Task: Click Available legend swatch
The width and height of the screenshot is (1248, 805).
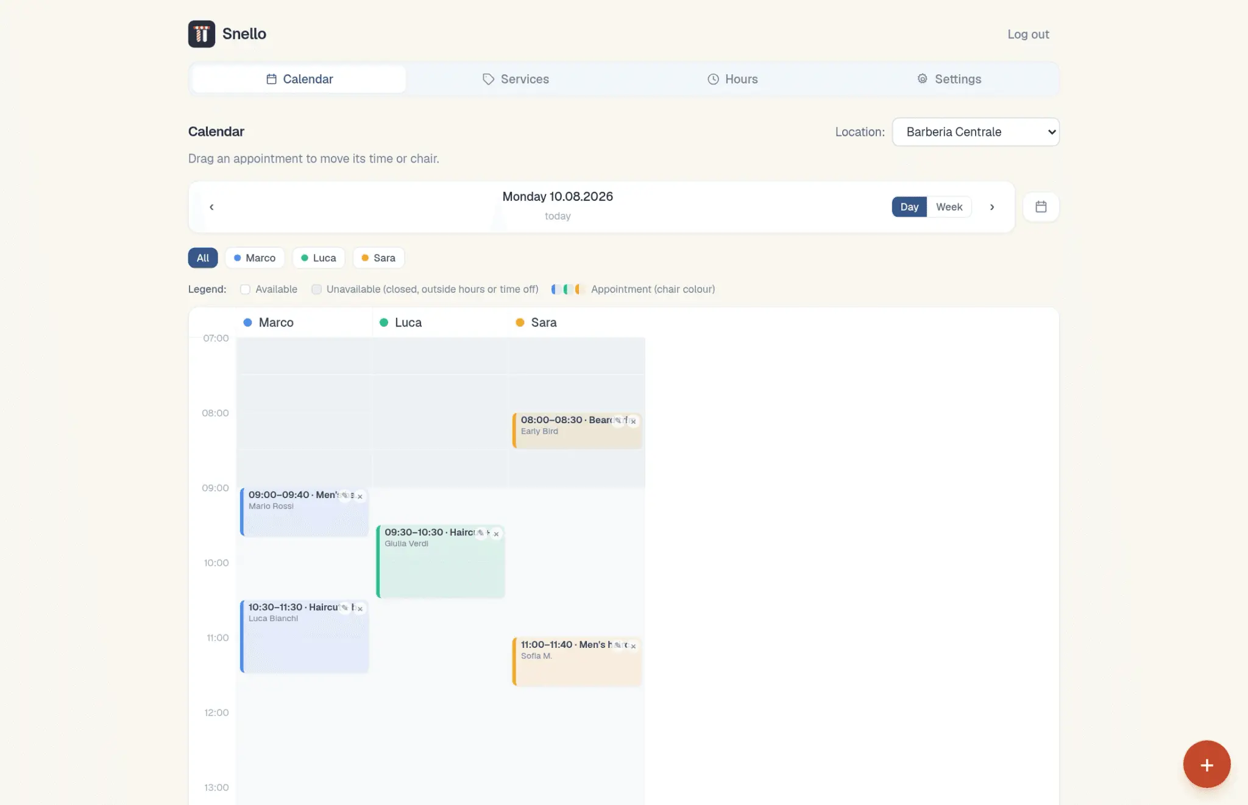Action: pyautogui.click(x=245, y=289)
